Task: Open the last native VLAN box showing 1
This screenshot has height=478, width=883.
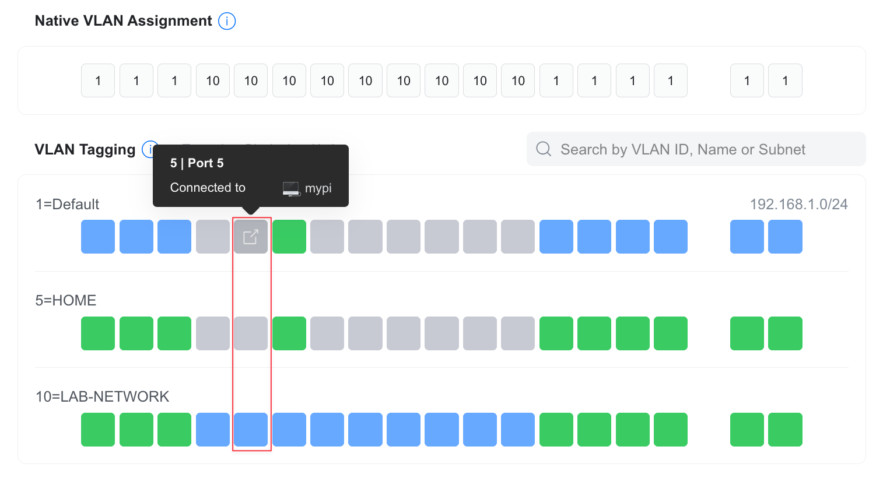Action: (x=785, y=80)
